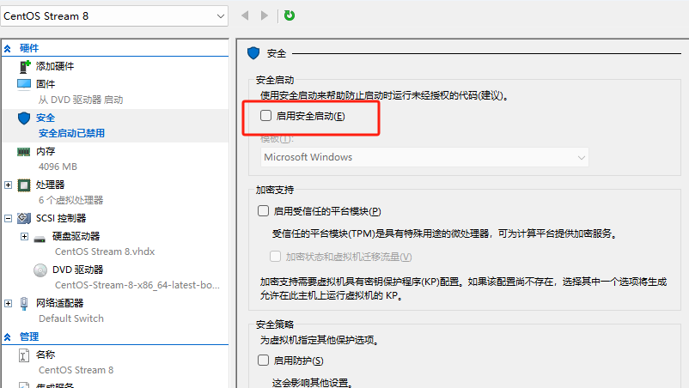Select 安全 in the hardware tree
The width and height of the screenshot is (689, 388).
46,118
